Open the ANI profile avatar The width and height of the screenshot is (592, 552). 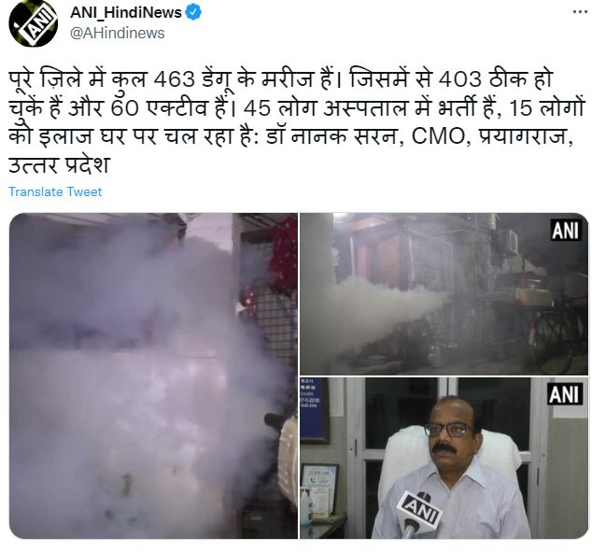(x=34, y=22)
